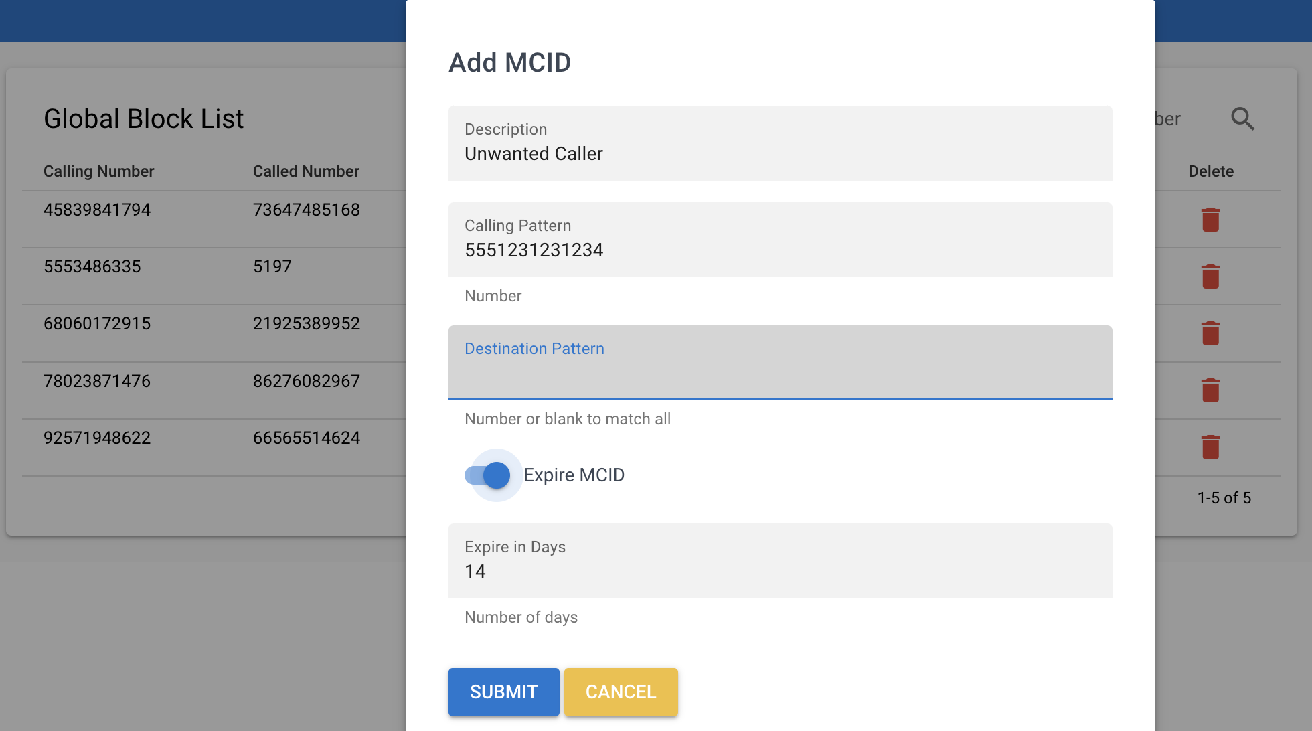Screen dimensions: 1312x731
Task: Cancel the Add MCID dialog
Action: (x=621, y=692)
